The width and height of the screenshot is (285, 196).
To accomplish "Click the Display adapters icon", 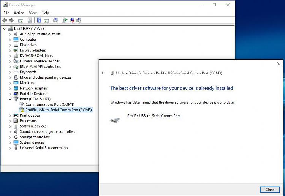I will [x=16, y=50].
